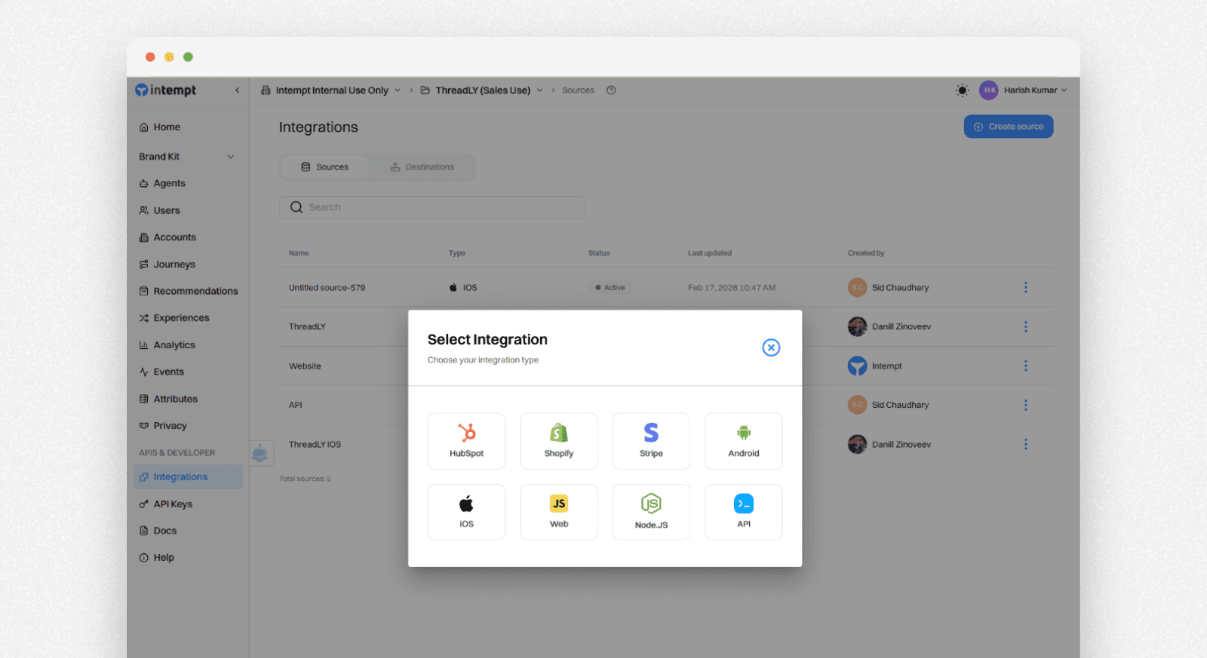Open Journeys in the sidebar
Screen dimensions: 1207x658
[x=174, y=265]
